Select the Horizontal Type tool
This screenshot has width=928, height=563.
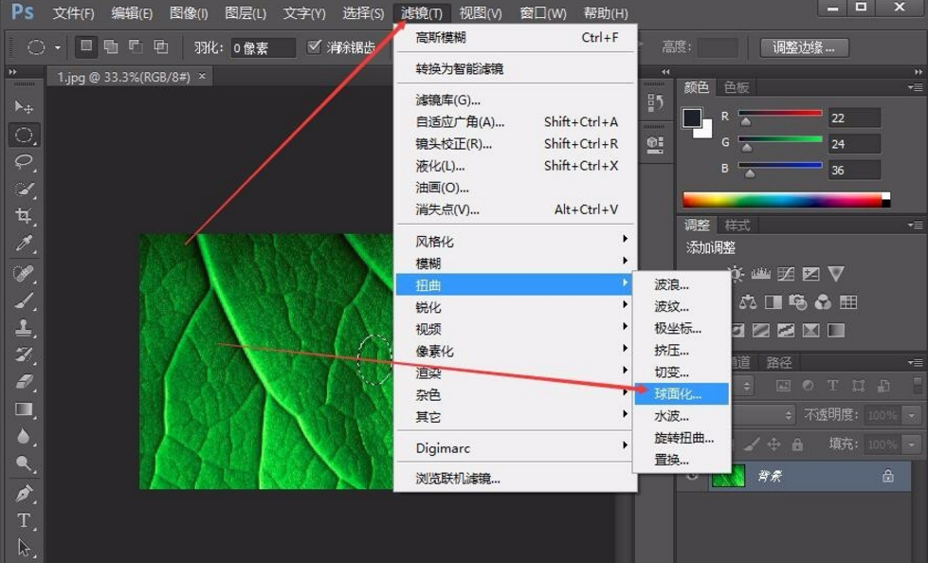tap(18, 521)
